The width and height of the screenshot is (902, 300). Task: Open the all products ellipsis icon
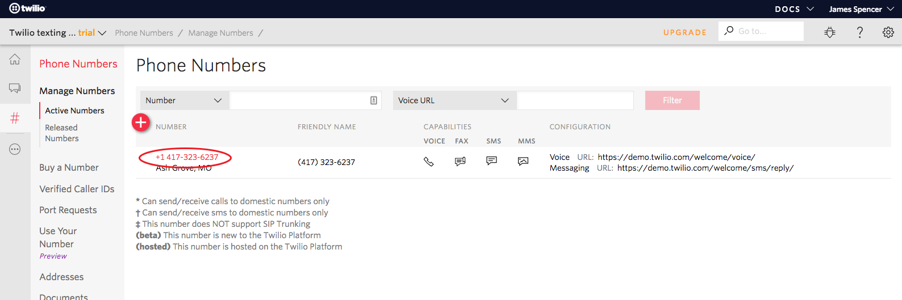pyautogui.click(x=15, y=149)
